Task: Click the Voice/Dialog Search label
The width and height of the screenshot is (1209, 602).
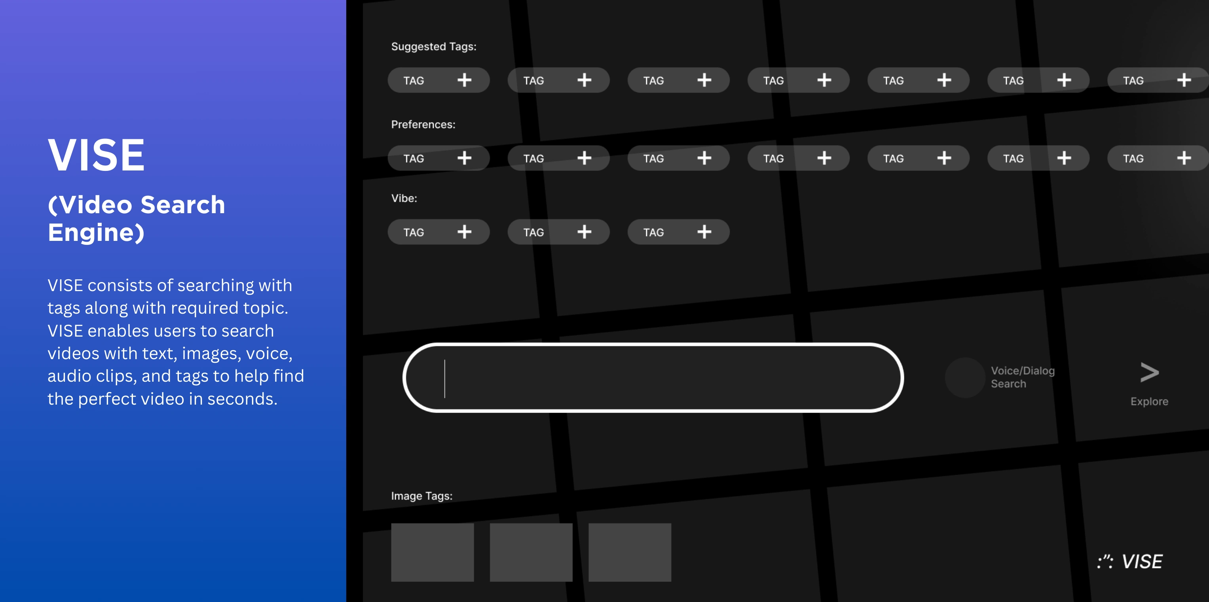Action: [1023, 377]
